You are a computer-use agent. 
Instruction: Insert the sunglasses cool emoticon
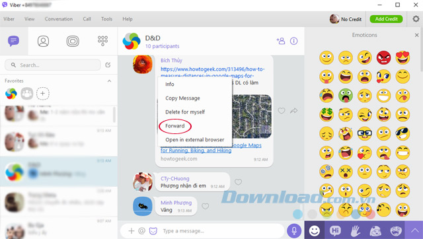[403, 133]
